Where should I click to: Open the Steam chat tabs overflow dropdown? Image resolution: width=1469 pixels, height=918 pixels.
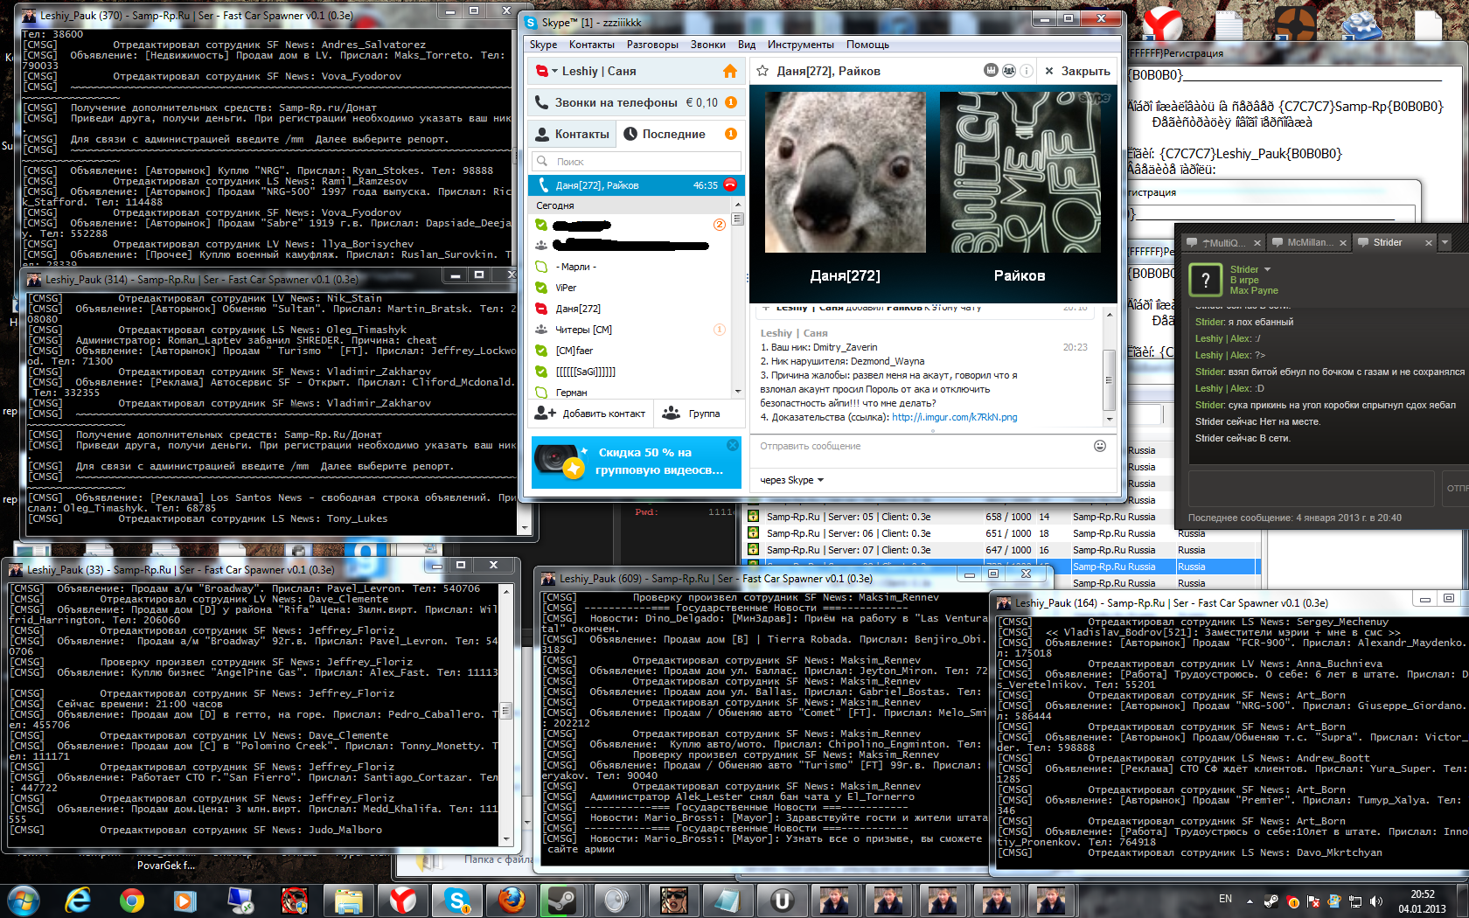coord(1445,242)
